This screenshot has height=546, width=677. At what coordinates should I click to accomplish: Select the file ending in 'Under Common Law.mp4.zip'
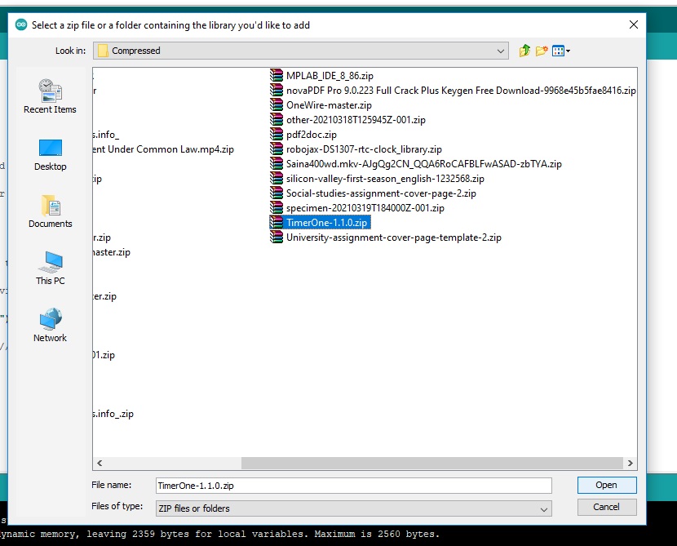tap(163, 149)
